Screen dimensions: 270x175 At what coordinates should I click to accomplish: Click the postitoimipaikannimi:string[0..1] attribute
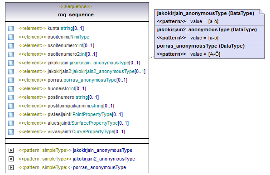pos(81,106)
